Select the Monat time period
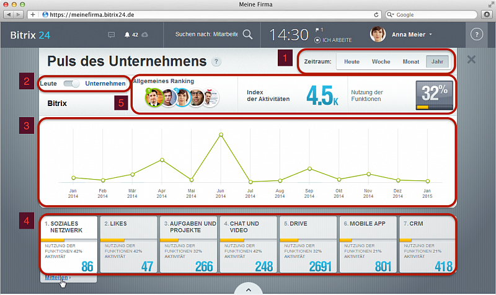Image resolution: width=496 pixels, height=295 pixels. (x=411, y=61)
